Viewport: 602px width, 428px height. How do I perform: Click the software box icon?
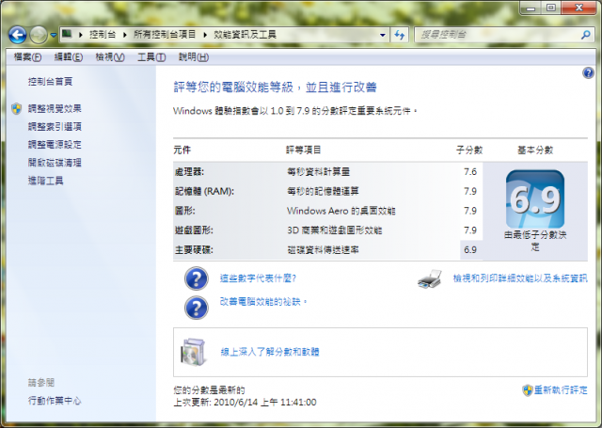[x=193, y=352]
